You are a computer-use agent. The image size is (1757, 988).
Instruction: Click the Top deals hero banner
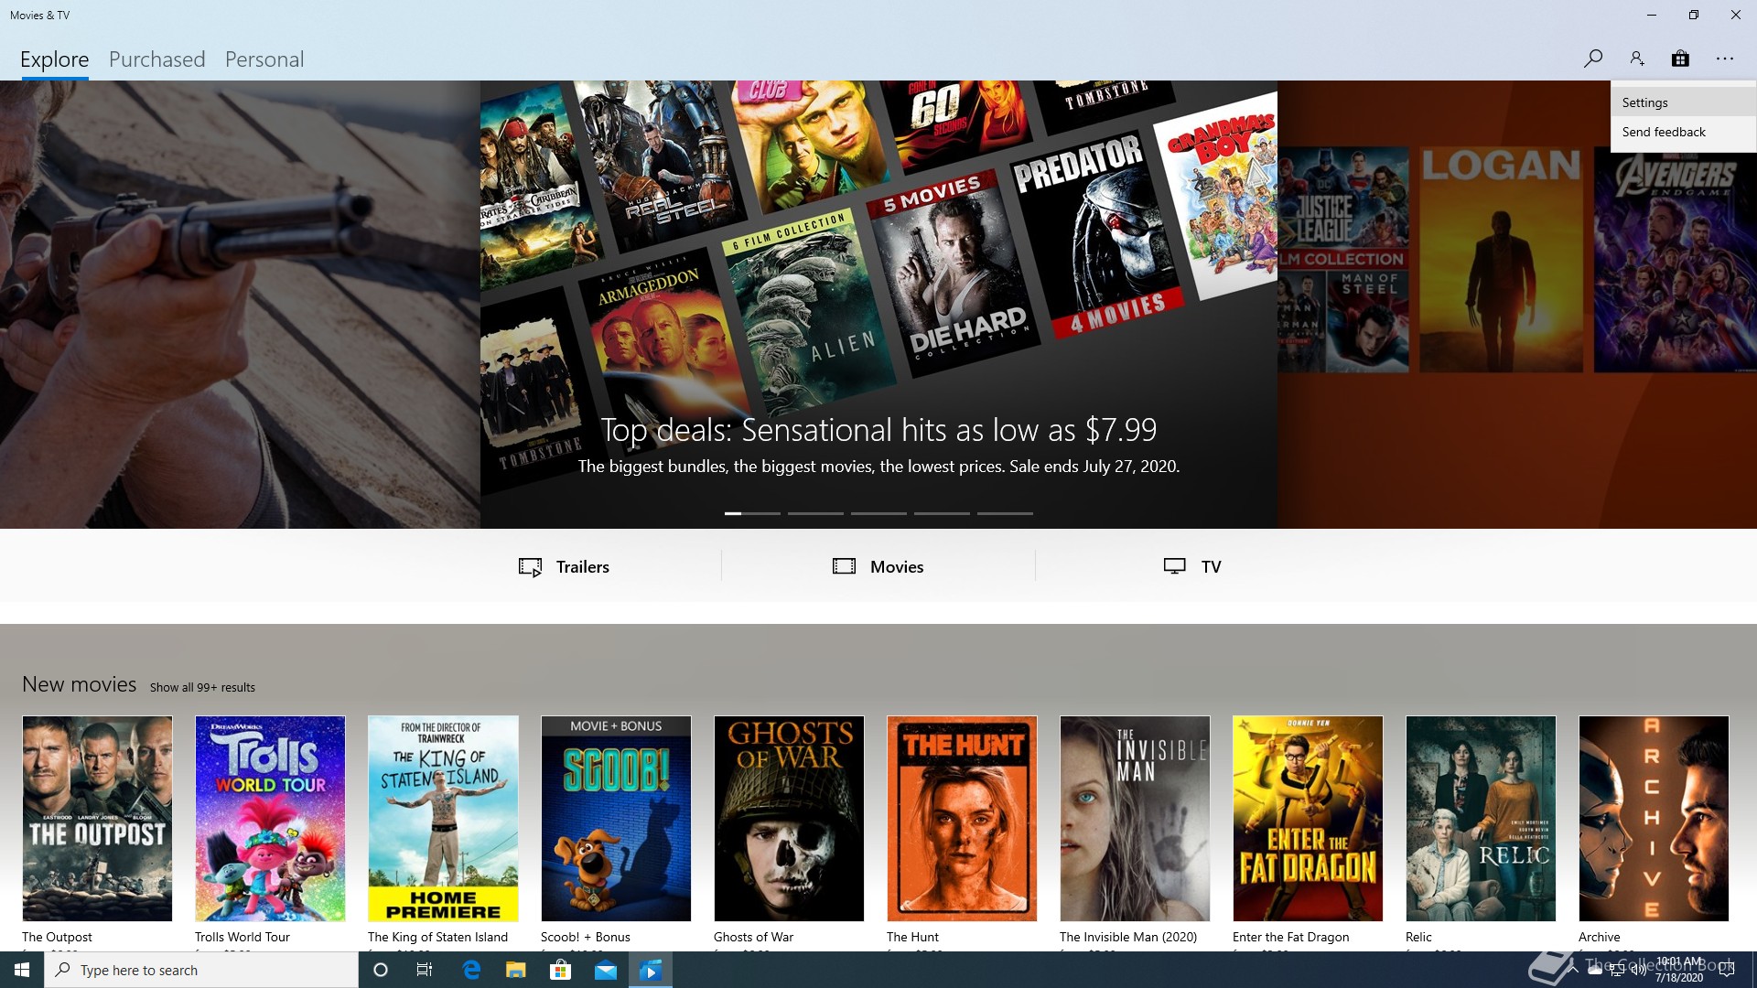[x=878, y=305]
